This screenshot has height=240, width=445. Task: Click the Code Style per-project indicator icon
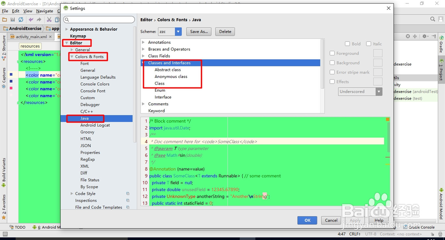point(128,193)
